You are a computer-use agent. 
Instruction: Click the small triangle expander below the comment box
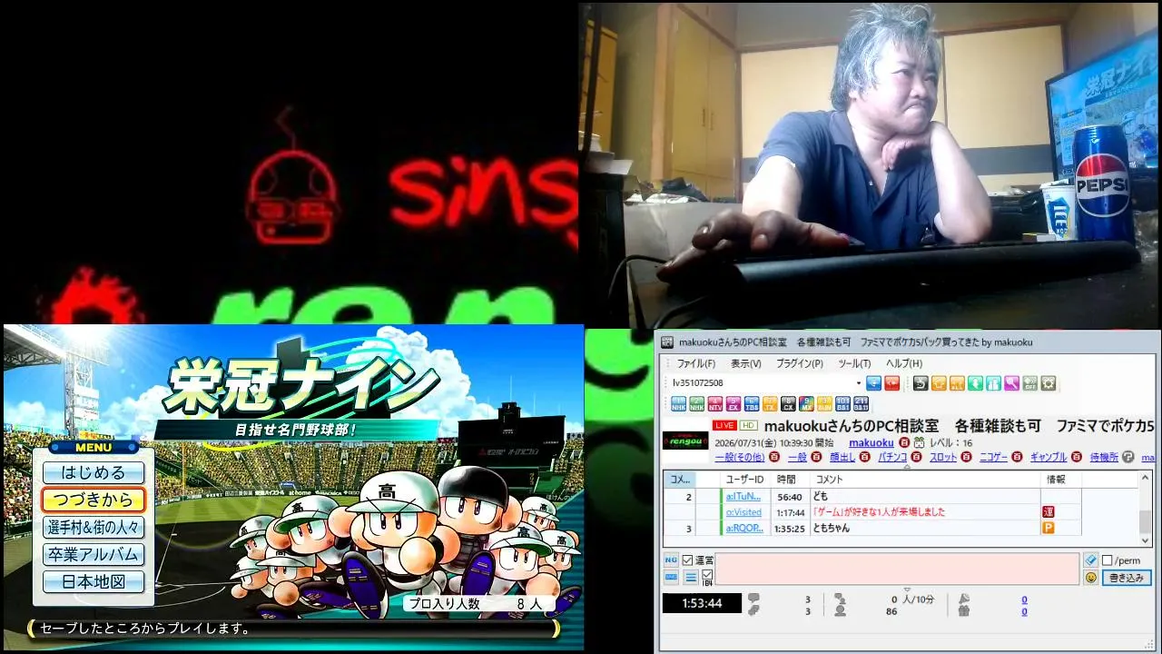(907, 590)
